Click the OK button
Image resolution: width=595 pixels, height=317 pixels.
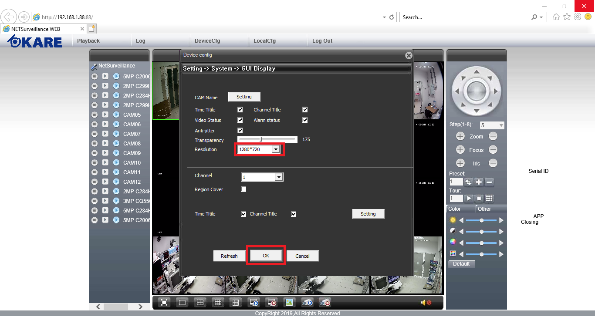[x=266, y=256]
